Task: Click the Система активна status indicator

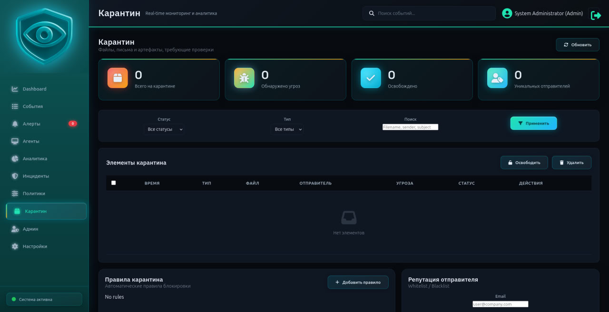Action: [44, 299]
